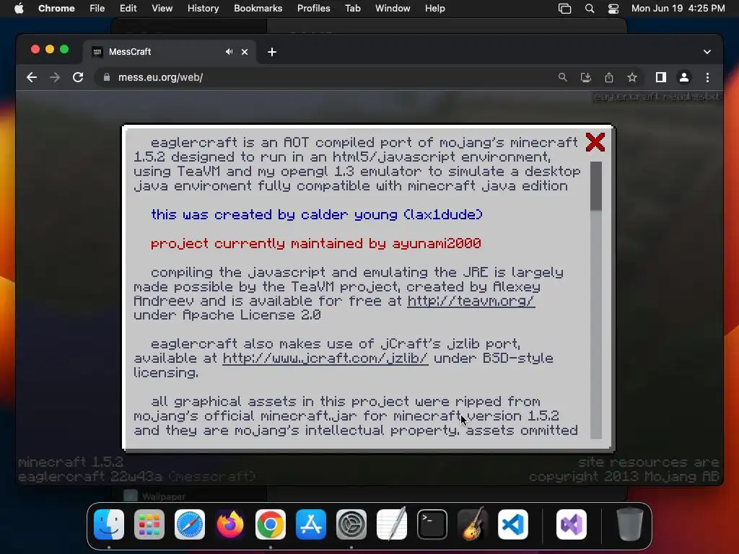
Task: Open the View menu
Action: point(162,9)
